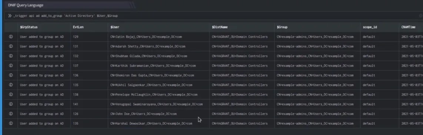423x135 pixels.
Task: Sort by the $Group column header
Action: tap(282, 27)
